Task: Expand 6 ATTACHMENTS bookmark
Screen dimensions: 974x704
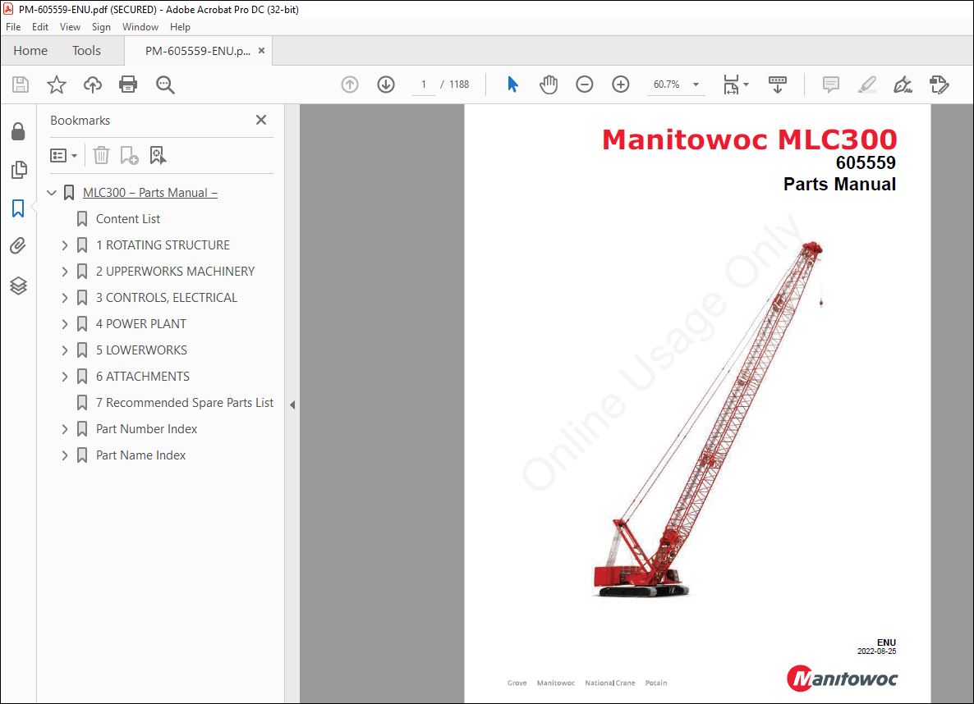Action: pos(65,377)
